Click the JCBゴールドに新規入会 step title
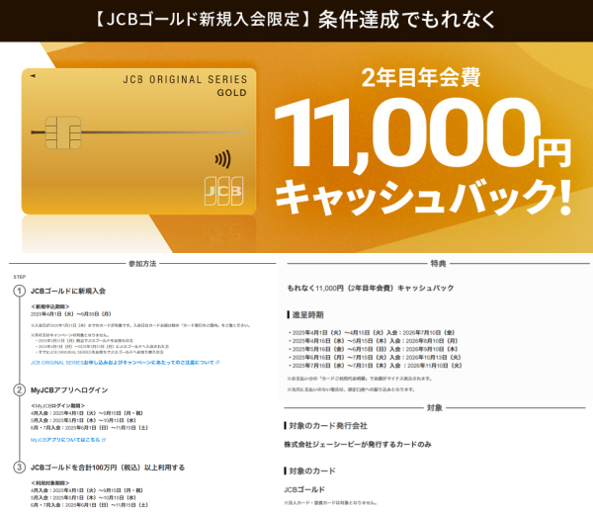Viewport: 593px width, 513px height. coord(68,291)
